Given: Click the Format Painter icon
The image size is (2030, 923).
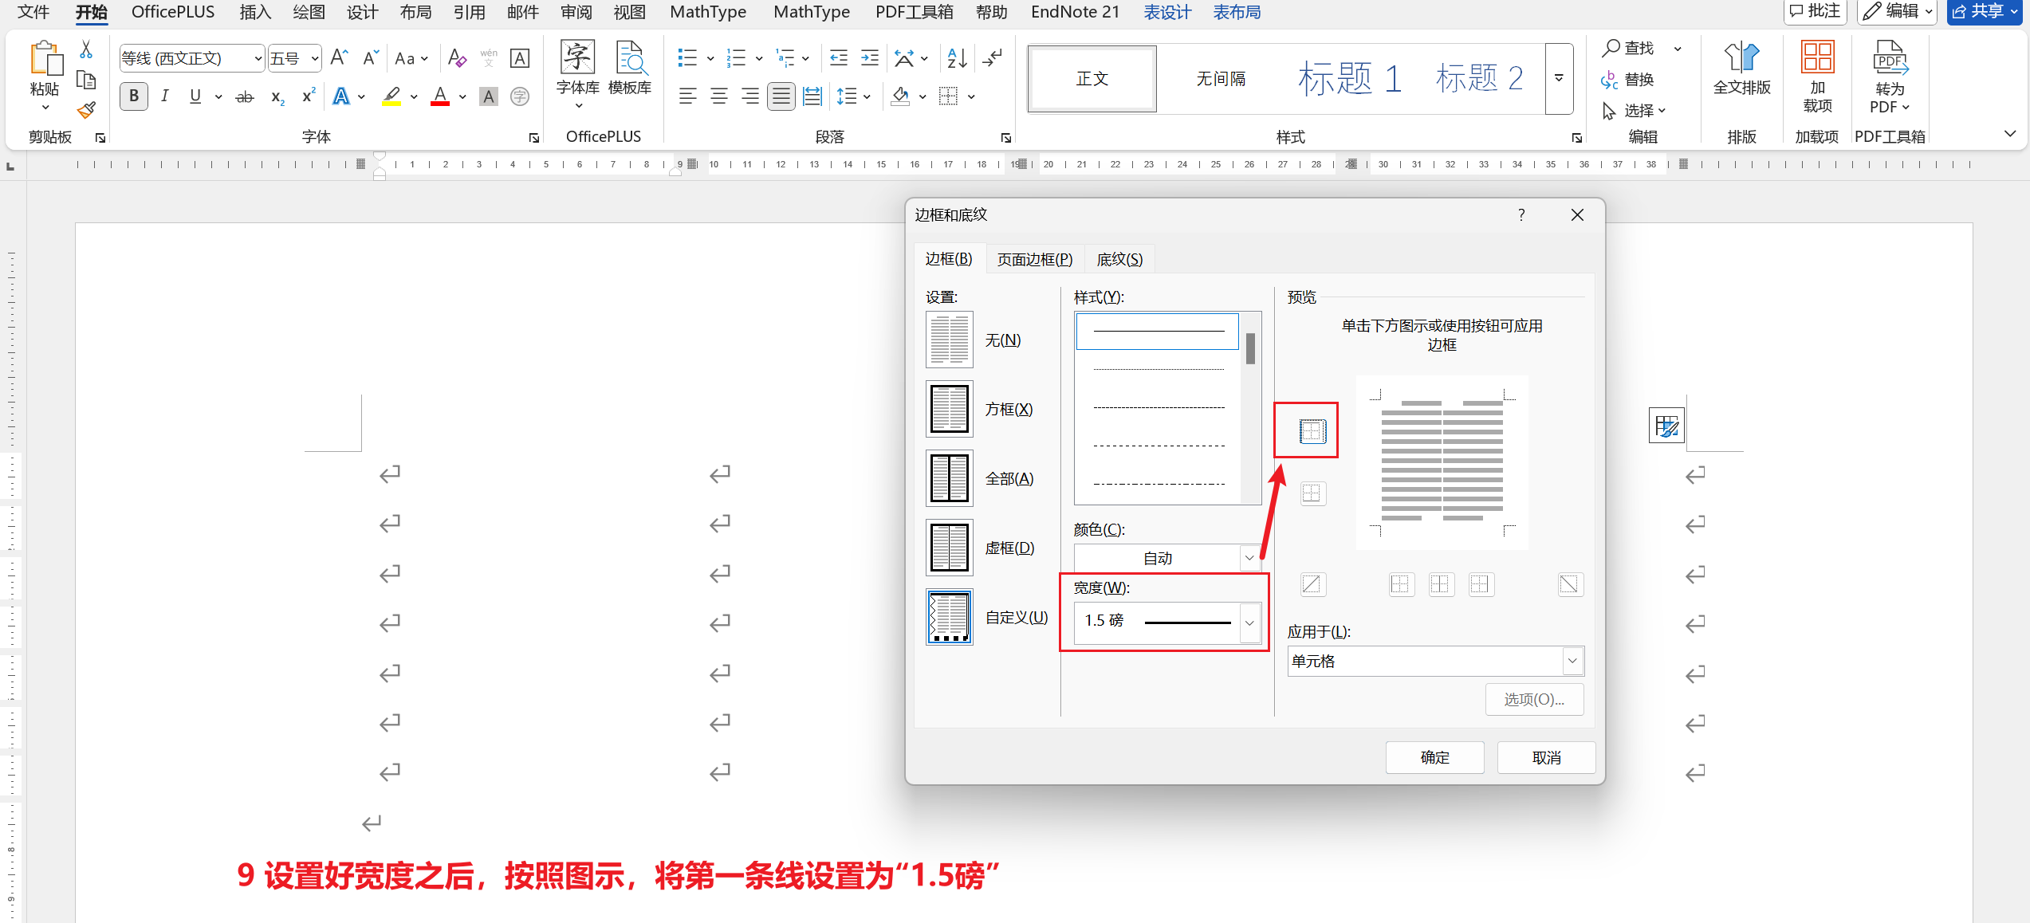Looking at the screenshot, I should (x=86, y=110).
